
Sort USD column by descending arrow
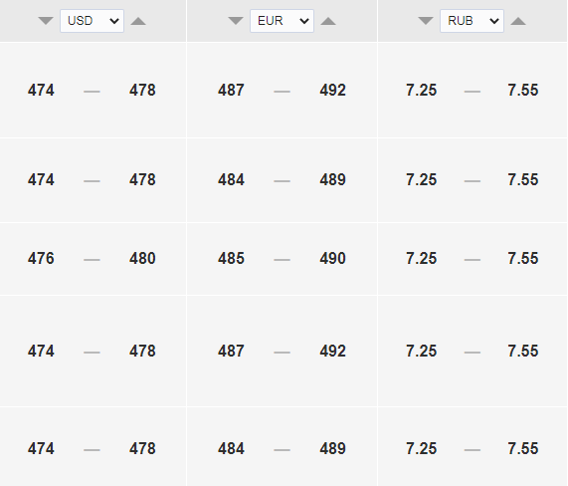tap(46, 21)
